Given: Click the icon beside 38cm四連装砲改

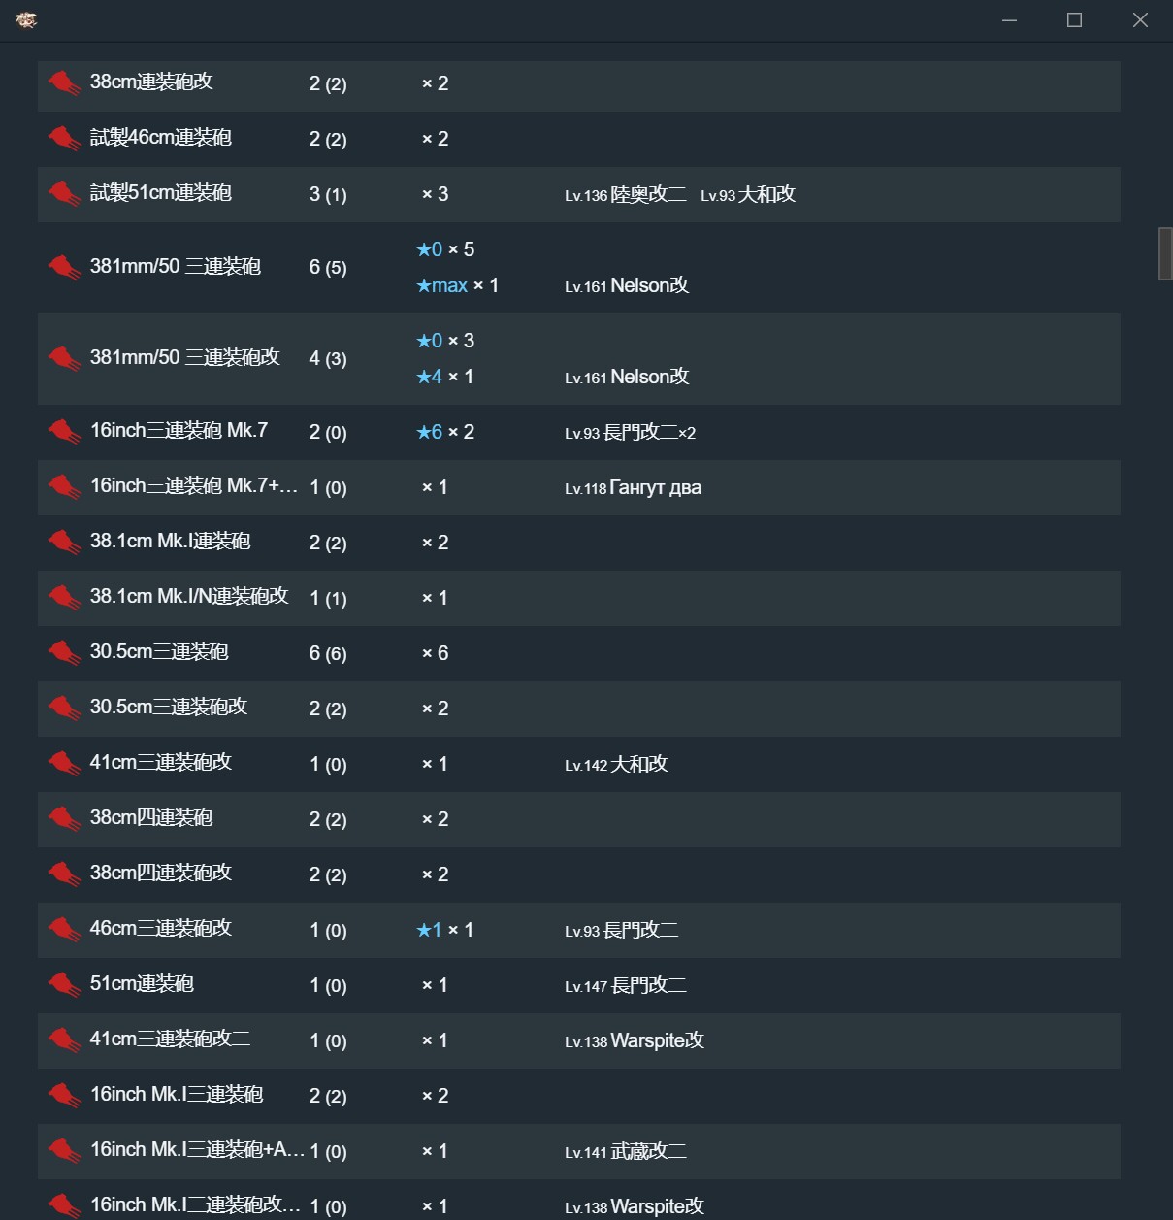Looking at the screenshot, I should tap(64, 874).
